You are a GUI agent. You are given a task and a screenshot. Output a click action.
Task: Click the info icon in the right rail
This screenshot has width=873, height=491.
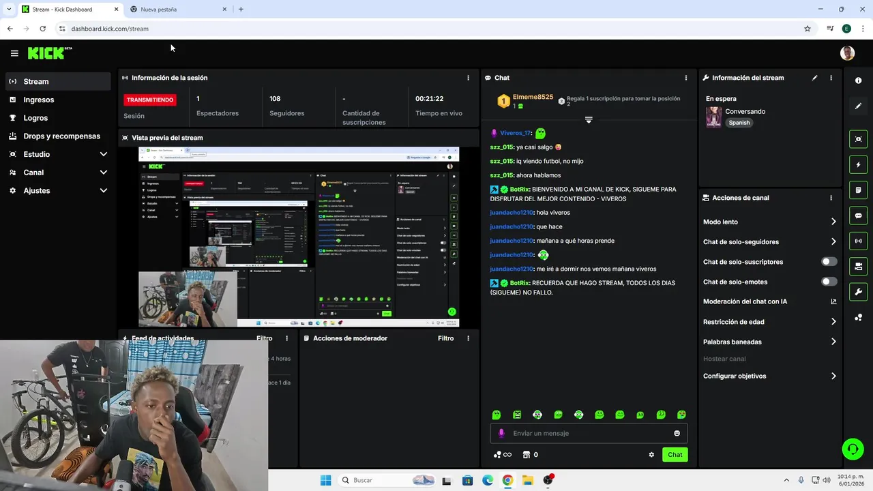[858, 80]
